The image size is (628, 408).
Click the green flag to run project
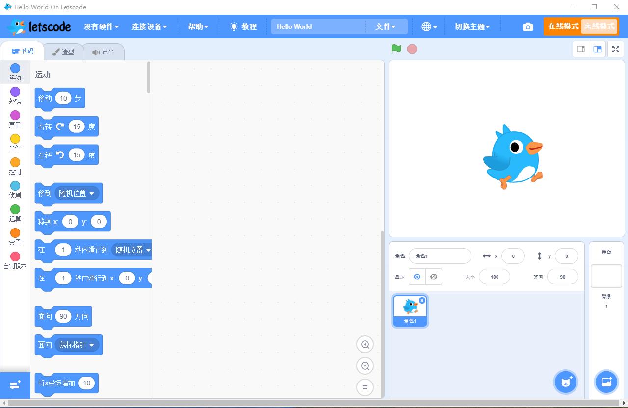(x=396, y=49)
